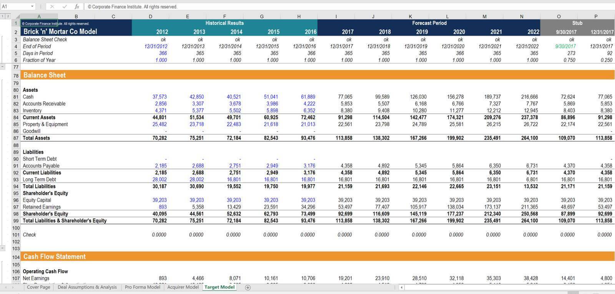This screenshot has height=294, width=615.
Task: Open the Deal Assumptions & Analysis tab
Action: [x=87, y=287]
